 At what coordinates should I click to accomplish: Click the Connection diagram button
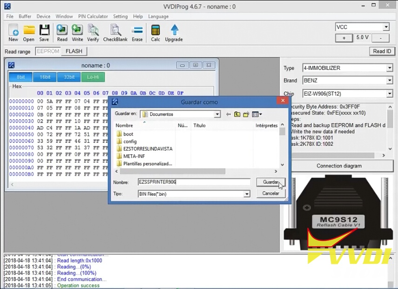pos(339,166)
